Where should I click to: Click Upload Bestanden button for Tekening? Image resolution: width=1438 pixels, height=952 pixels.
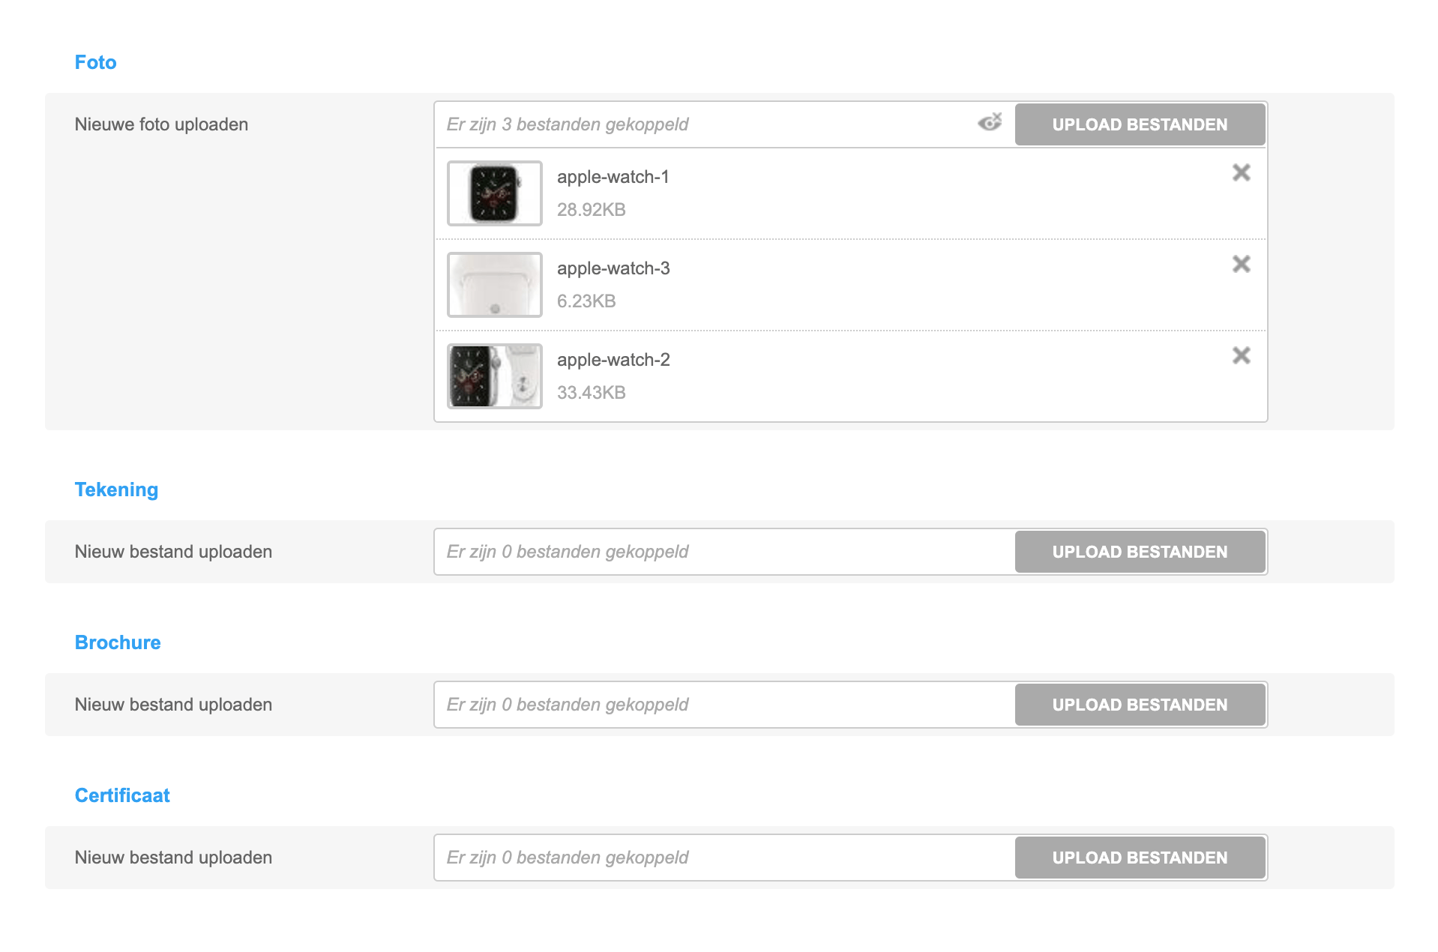1140,552
